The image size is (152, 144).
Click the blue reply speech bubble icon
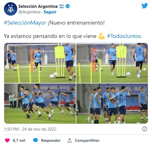pos(35,140)
